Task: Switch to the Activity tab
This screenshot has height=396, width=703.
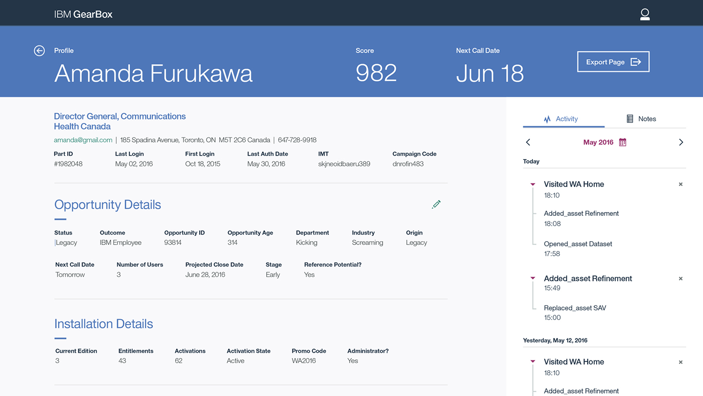Action: tap(561, 119)
